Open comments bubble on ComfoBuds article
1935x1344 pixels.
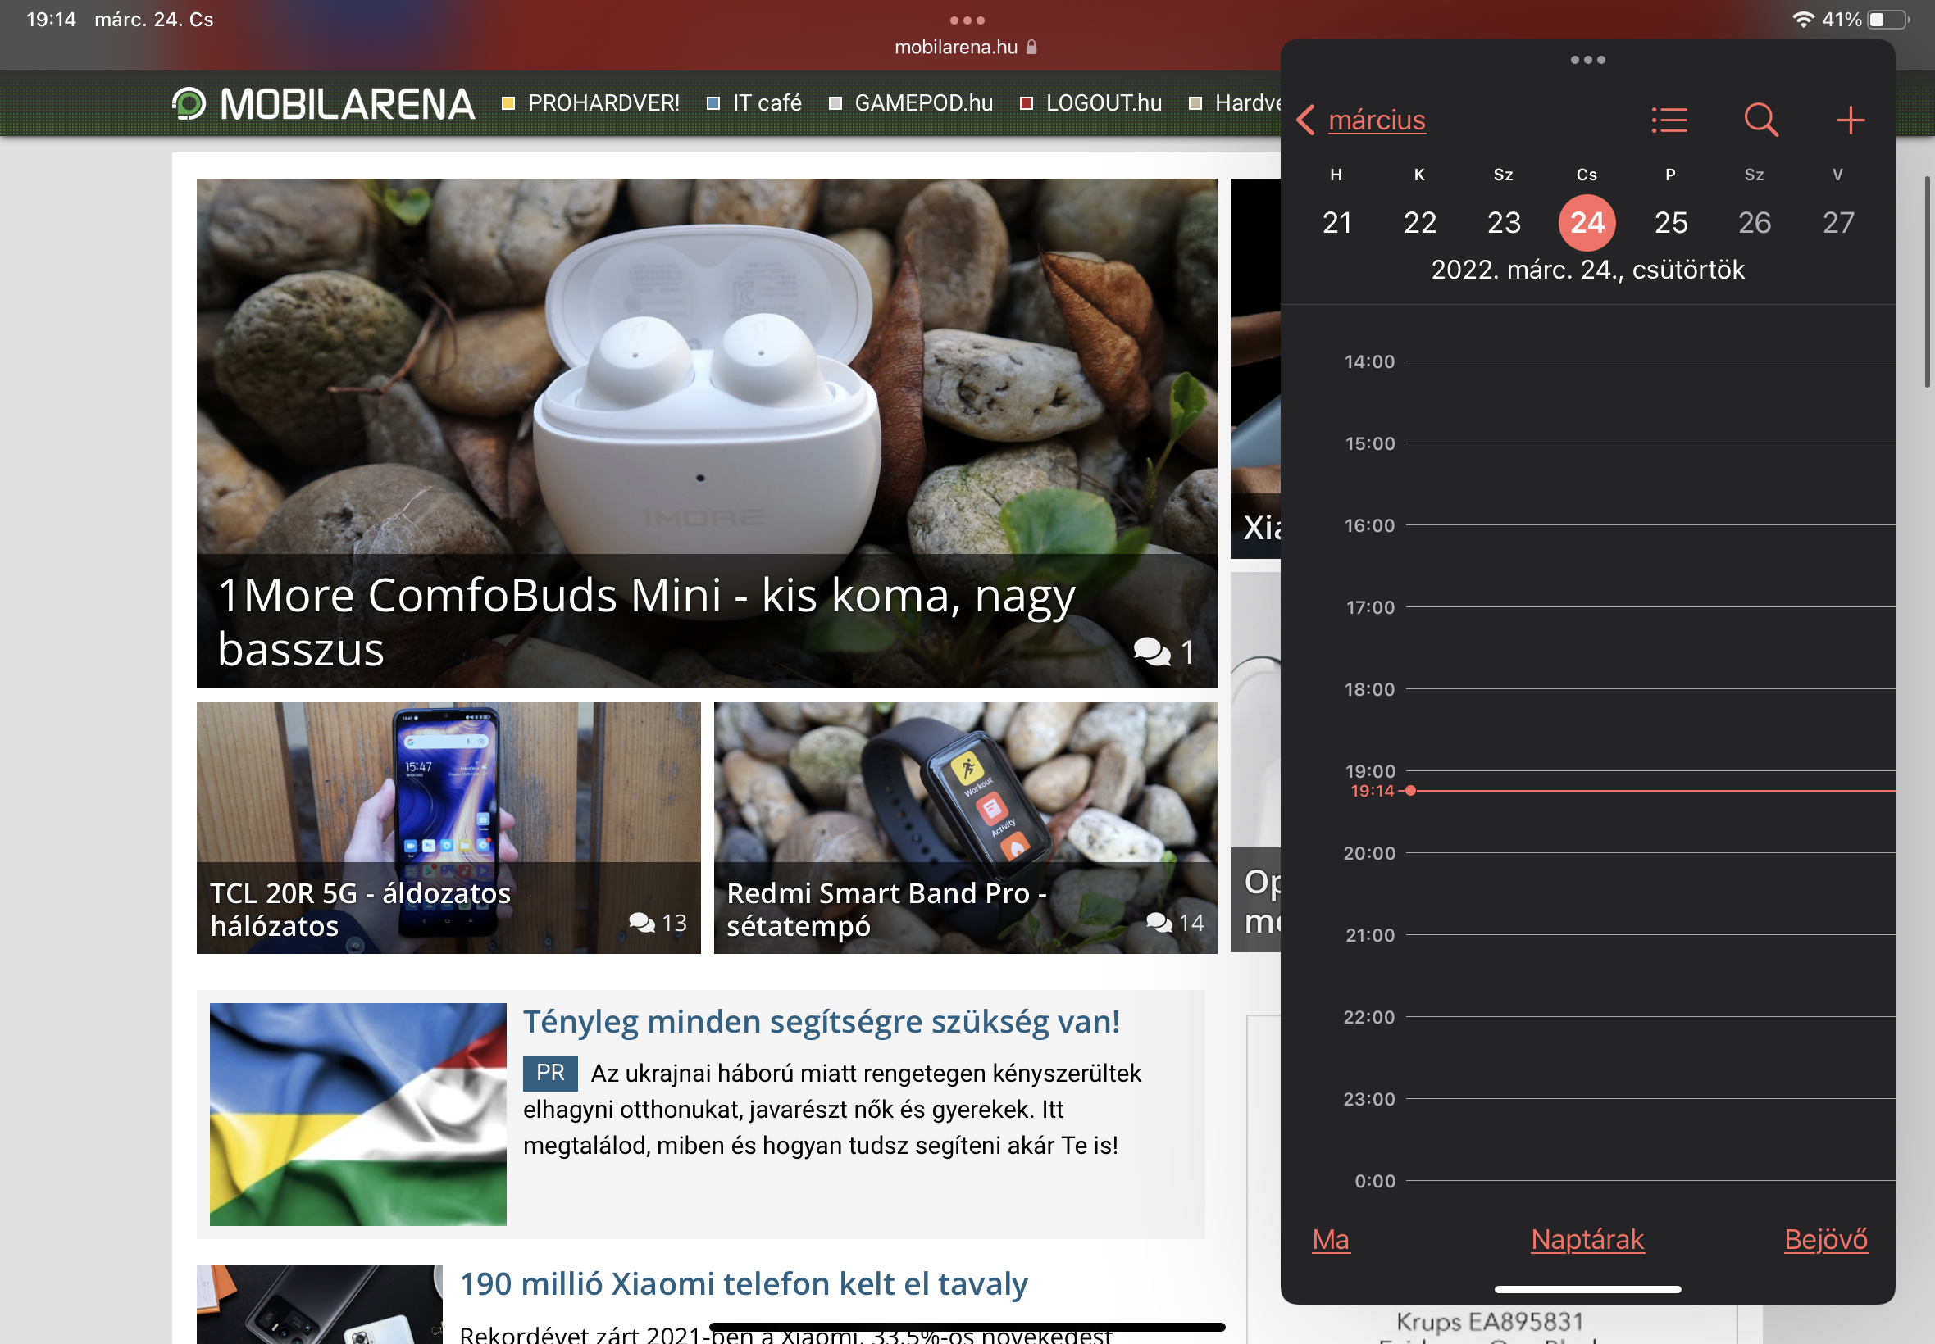tap(1151, 652)
